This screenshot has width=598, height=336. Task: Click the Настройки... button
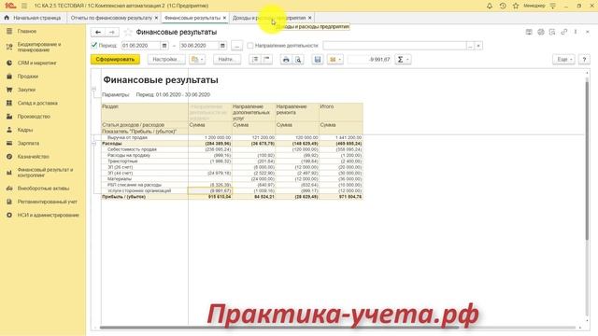click(166, 60)
